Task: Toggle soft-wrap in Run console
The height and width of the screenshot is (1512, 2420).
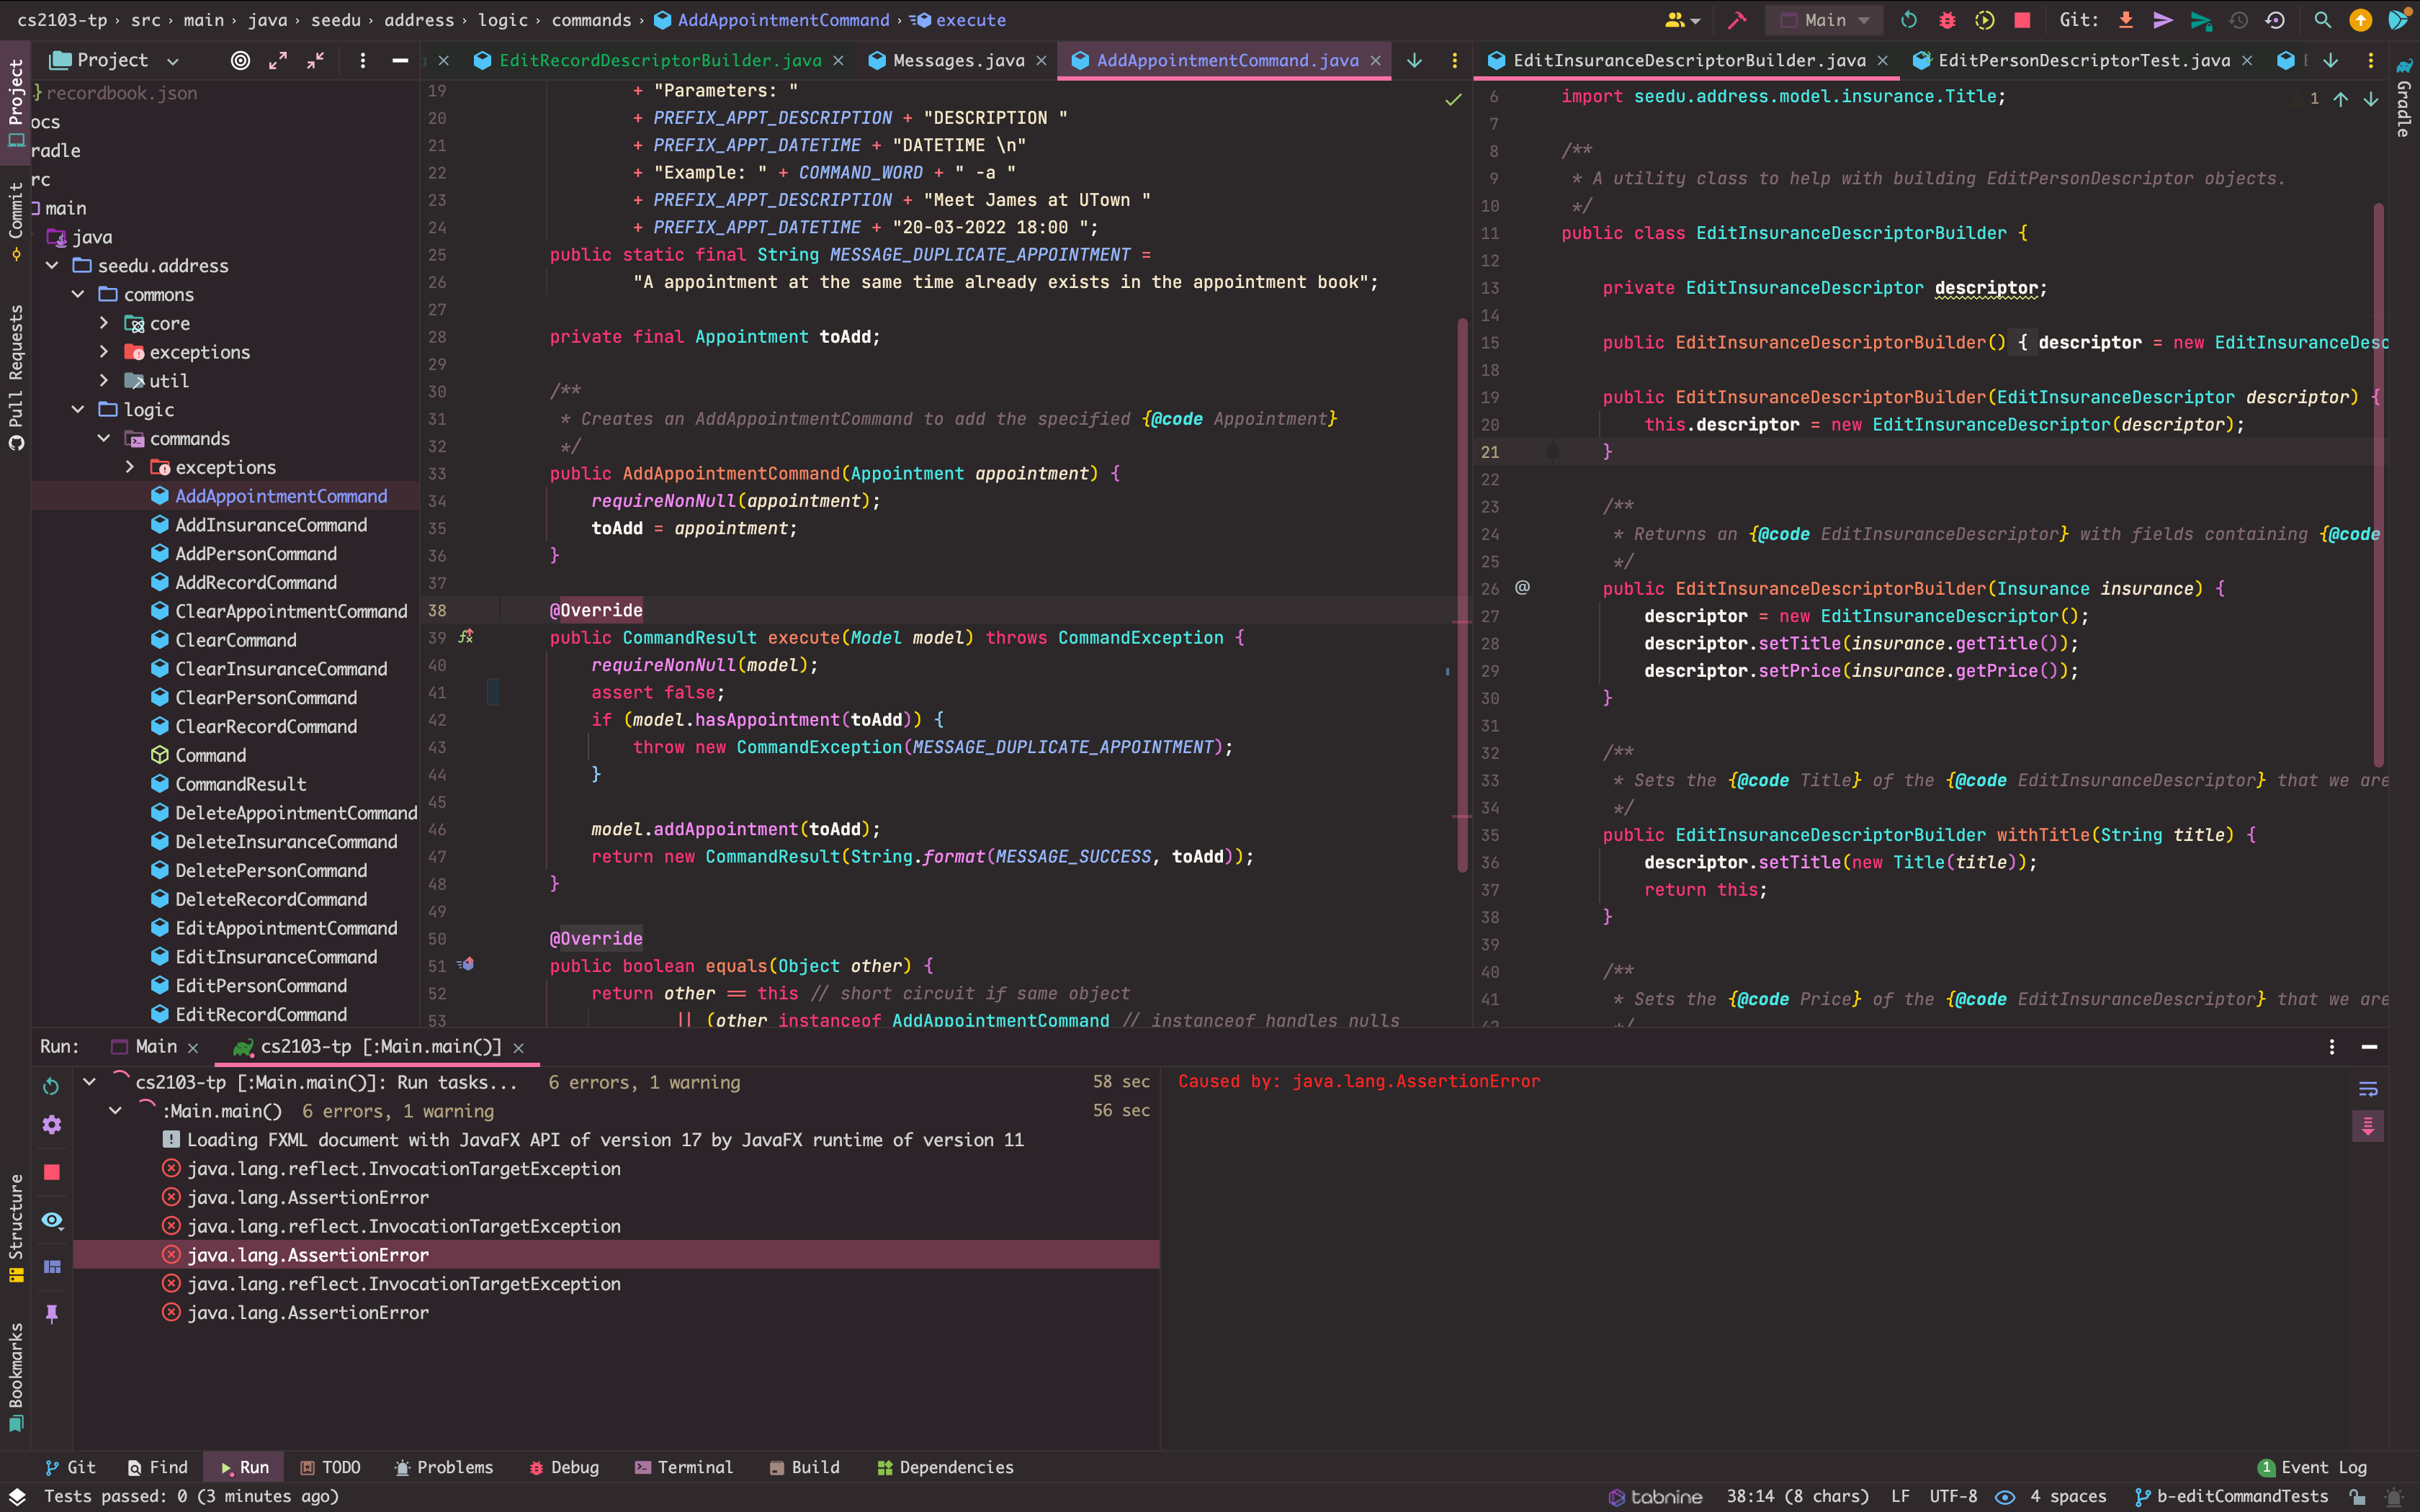Action: click(2367, 1089)
